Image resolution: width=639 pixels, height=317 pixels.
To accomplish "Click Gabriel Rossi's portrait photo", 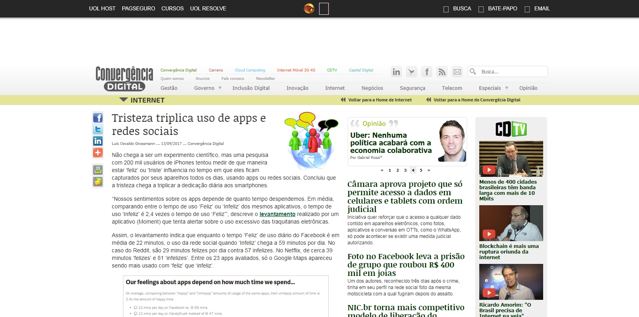I will [x=452, y=141].
